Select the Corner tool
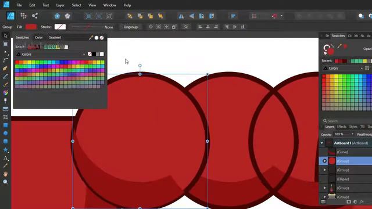Viewport: 372px width, 209px height. tap(5, 60)
